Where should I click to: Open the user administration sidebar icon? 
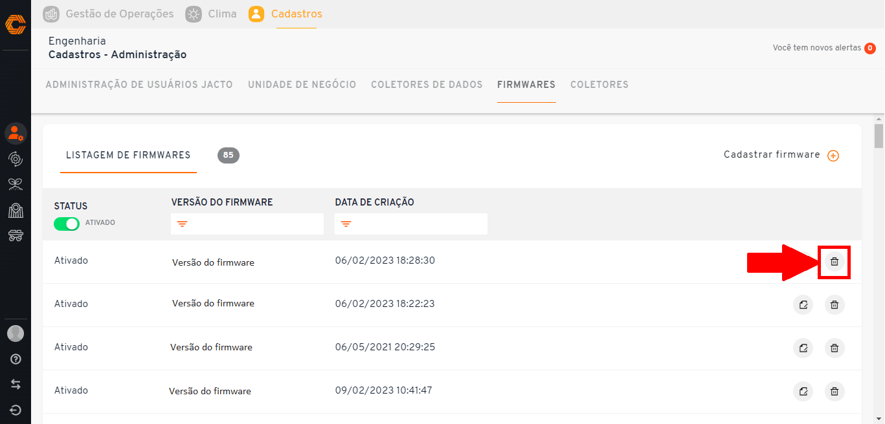pyautogui.click(x=16, y=133)
